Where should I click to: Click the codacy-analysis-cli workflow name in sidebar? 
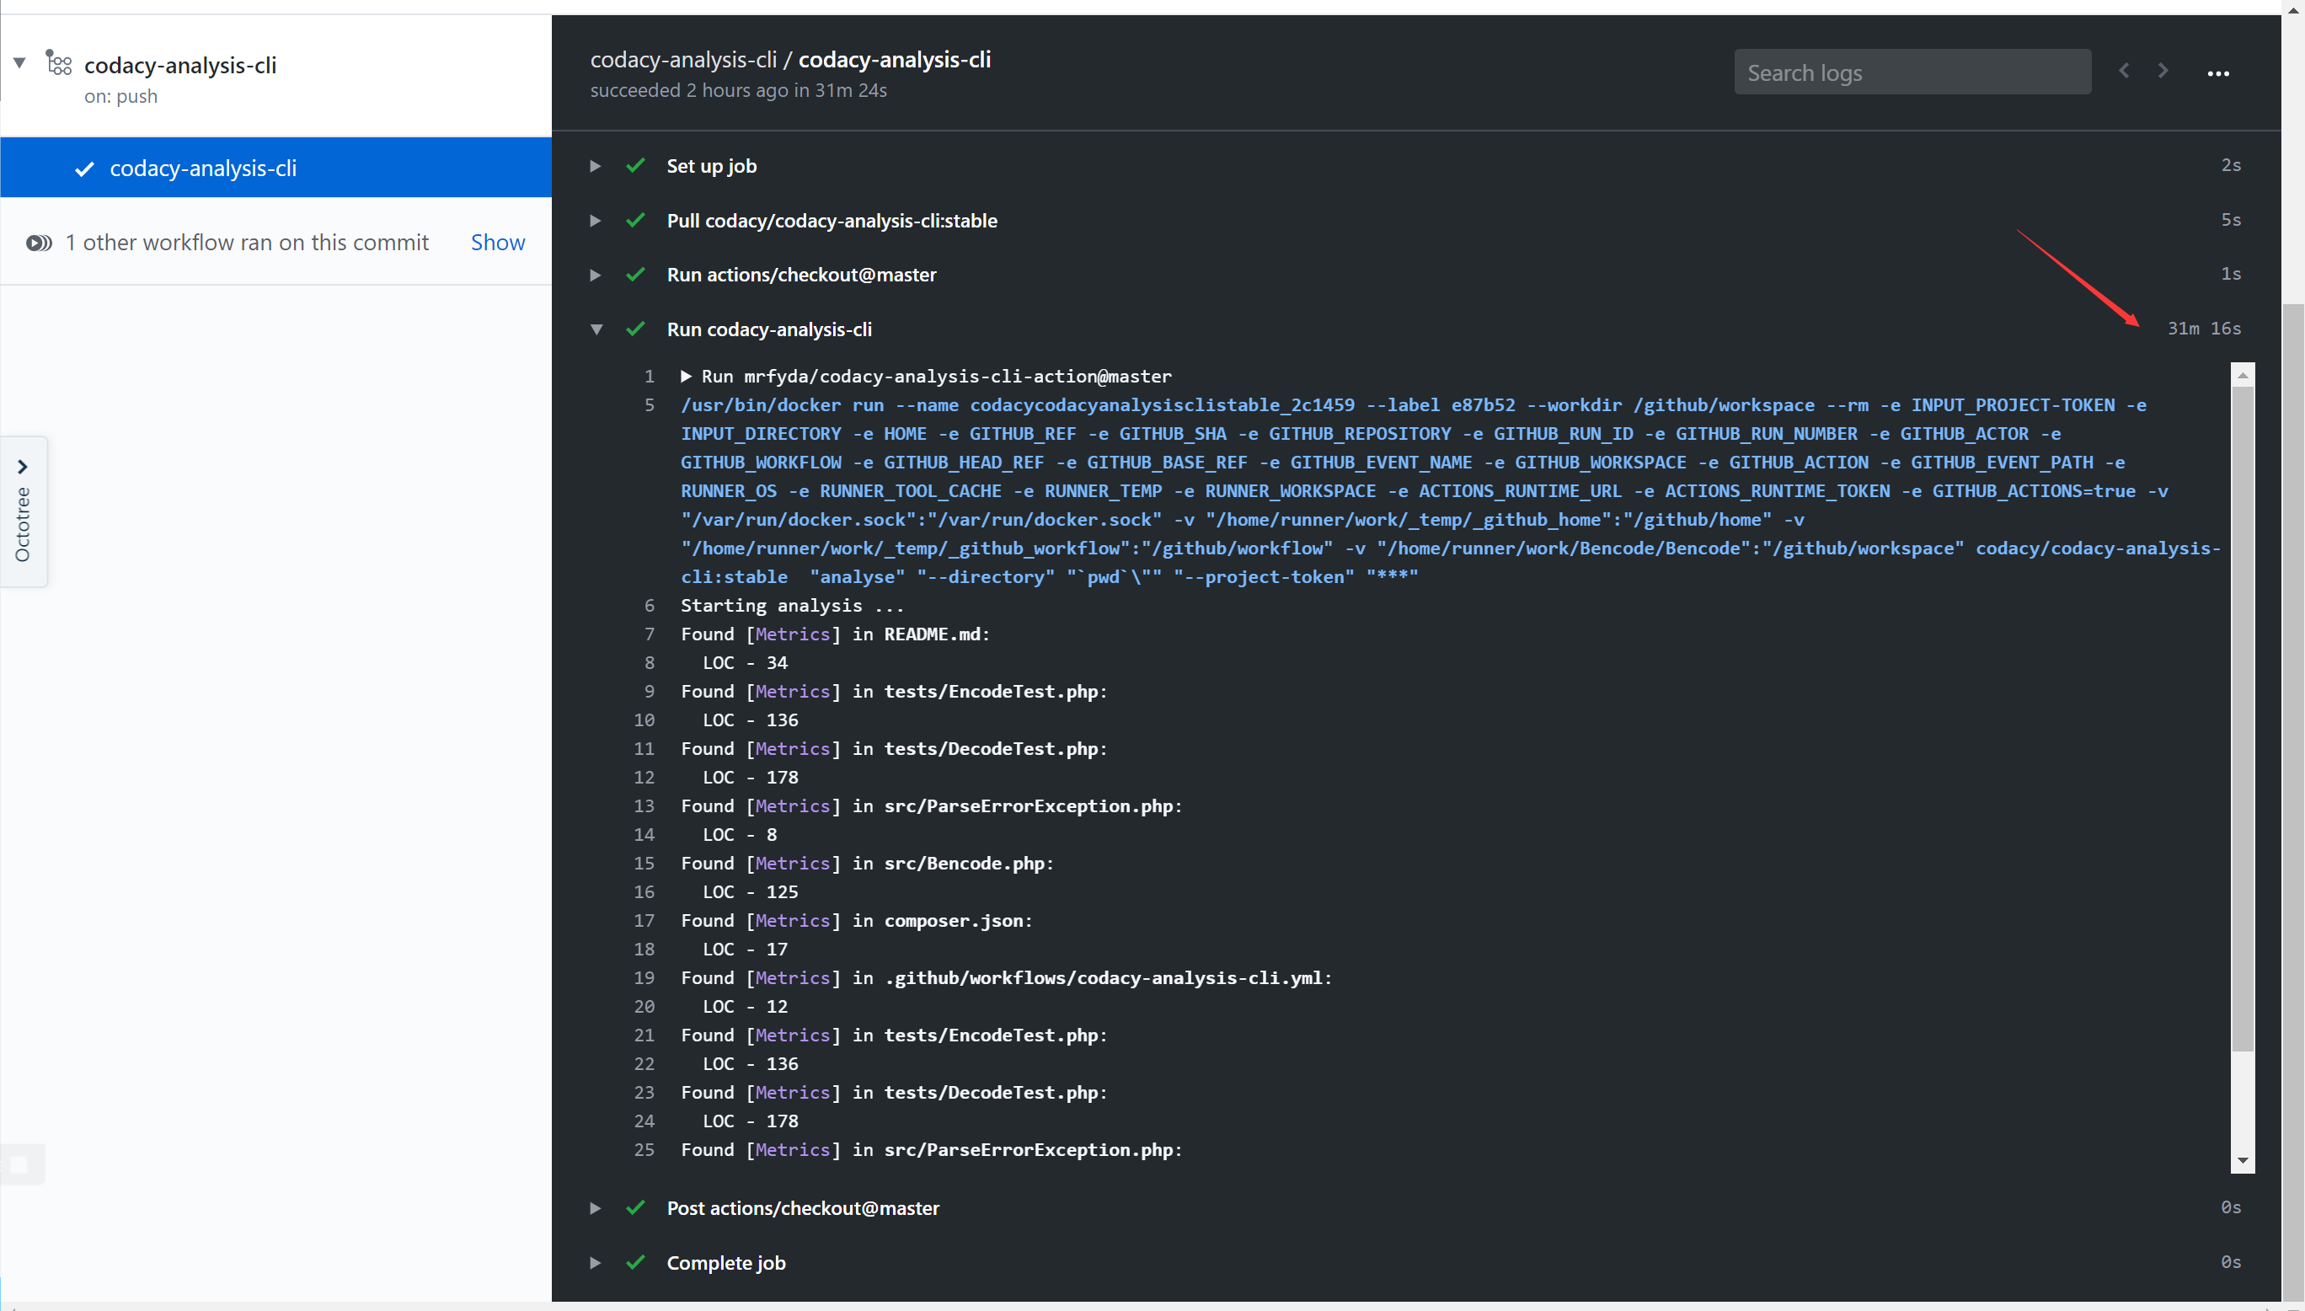180,65
